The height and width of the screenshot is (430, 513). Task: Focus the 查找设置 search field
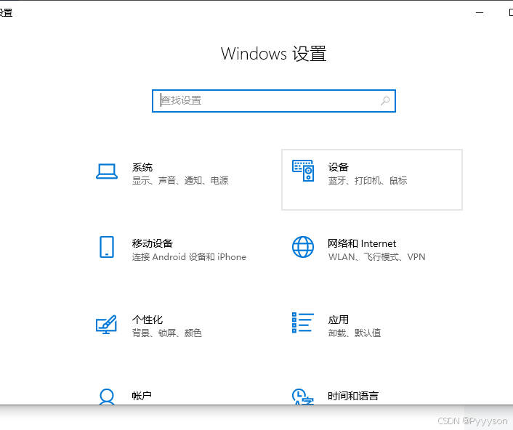[274, 101]
